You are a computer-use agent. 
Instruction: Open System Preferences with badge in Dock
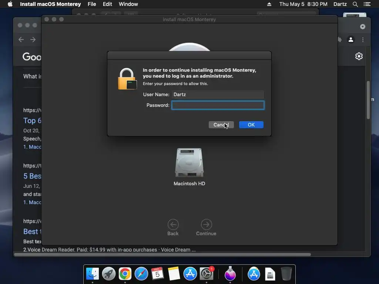207,274
